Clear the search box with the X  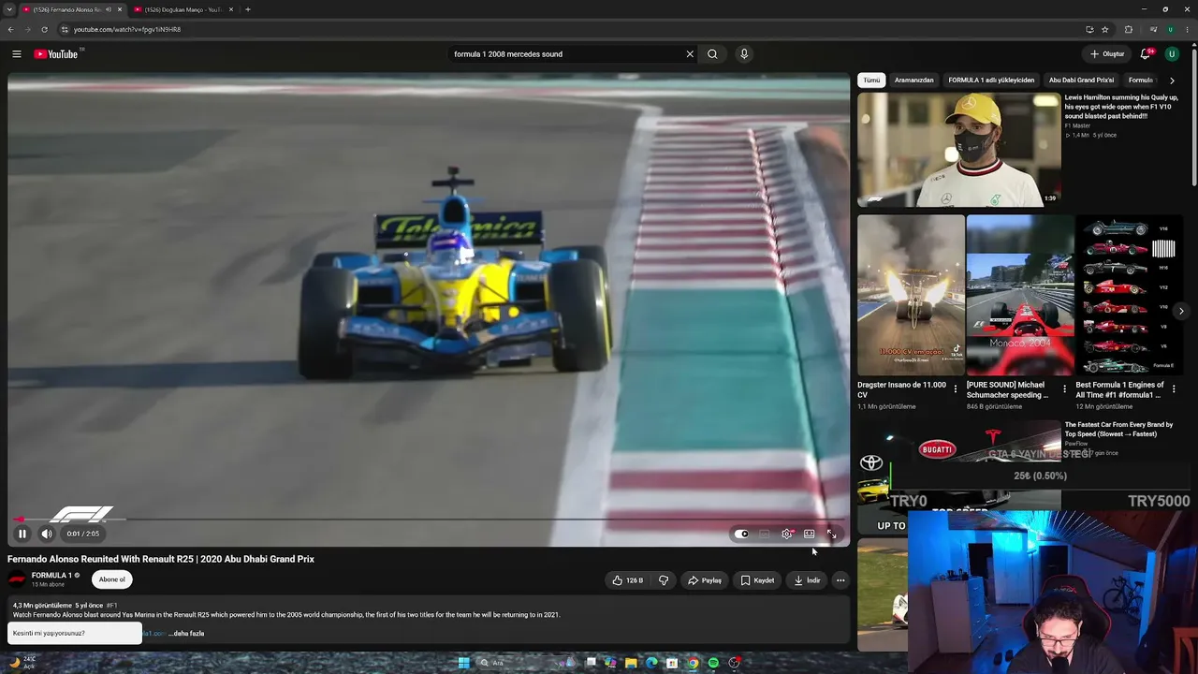(x=690, y=54)
